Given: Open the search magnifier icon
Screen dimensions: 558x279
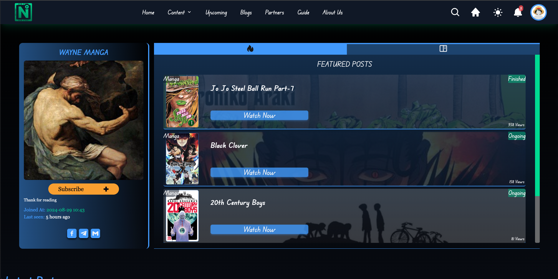Looking at the screenshot, I should (455, 12).
